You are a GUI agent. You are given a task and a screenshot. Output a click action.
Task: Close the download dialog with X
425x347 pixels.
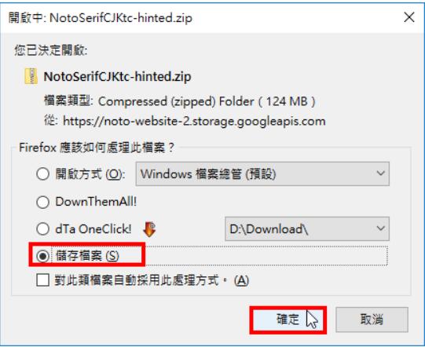tap(409, 17)
